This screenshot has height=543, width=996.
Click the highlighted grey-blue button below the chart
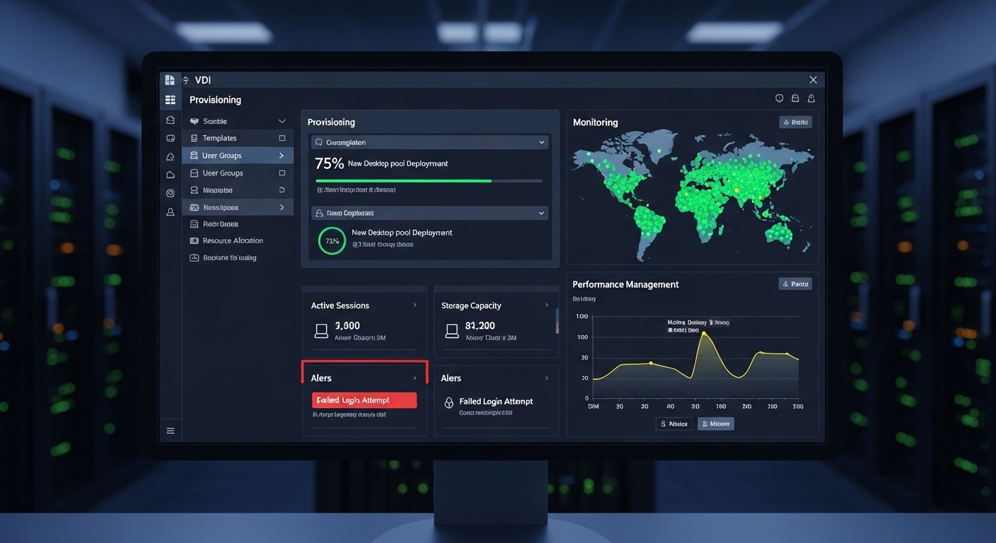coord(716,424)
